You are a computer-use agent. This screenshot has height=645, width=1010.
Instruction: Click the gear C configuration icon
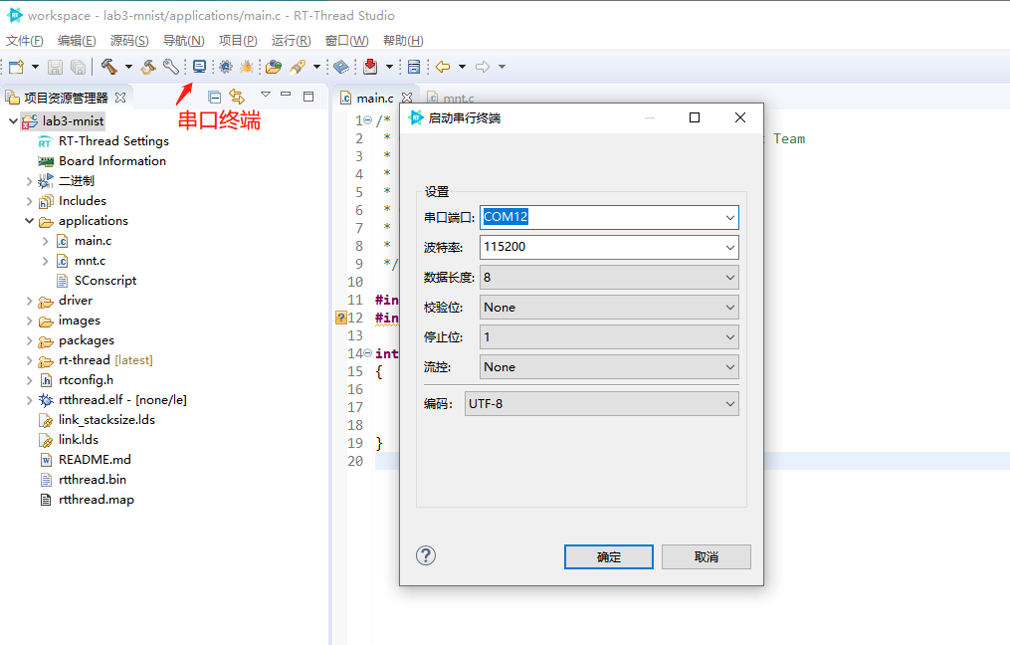click(226, 67)
